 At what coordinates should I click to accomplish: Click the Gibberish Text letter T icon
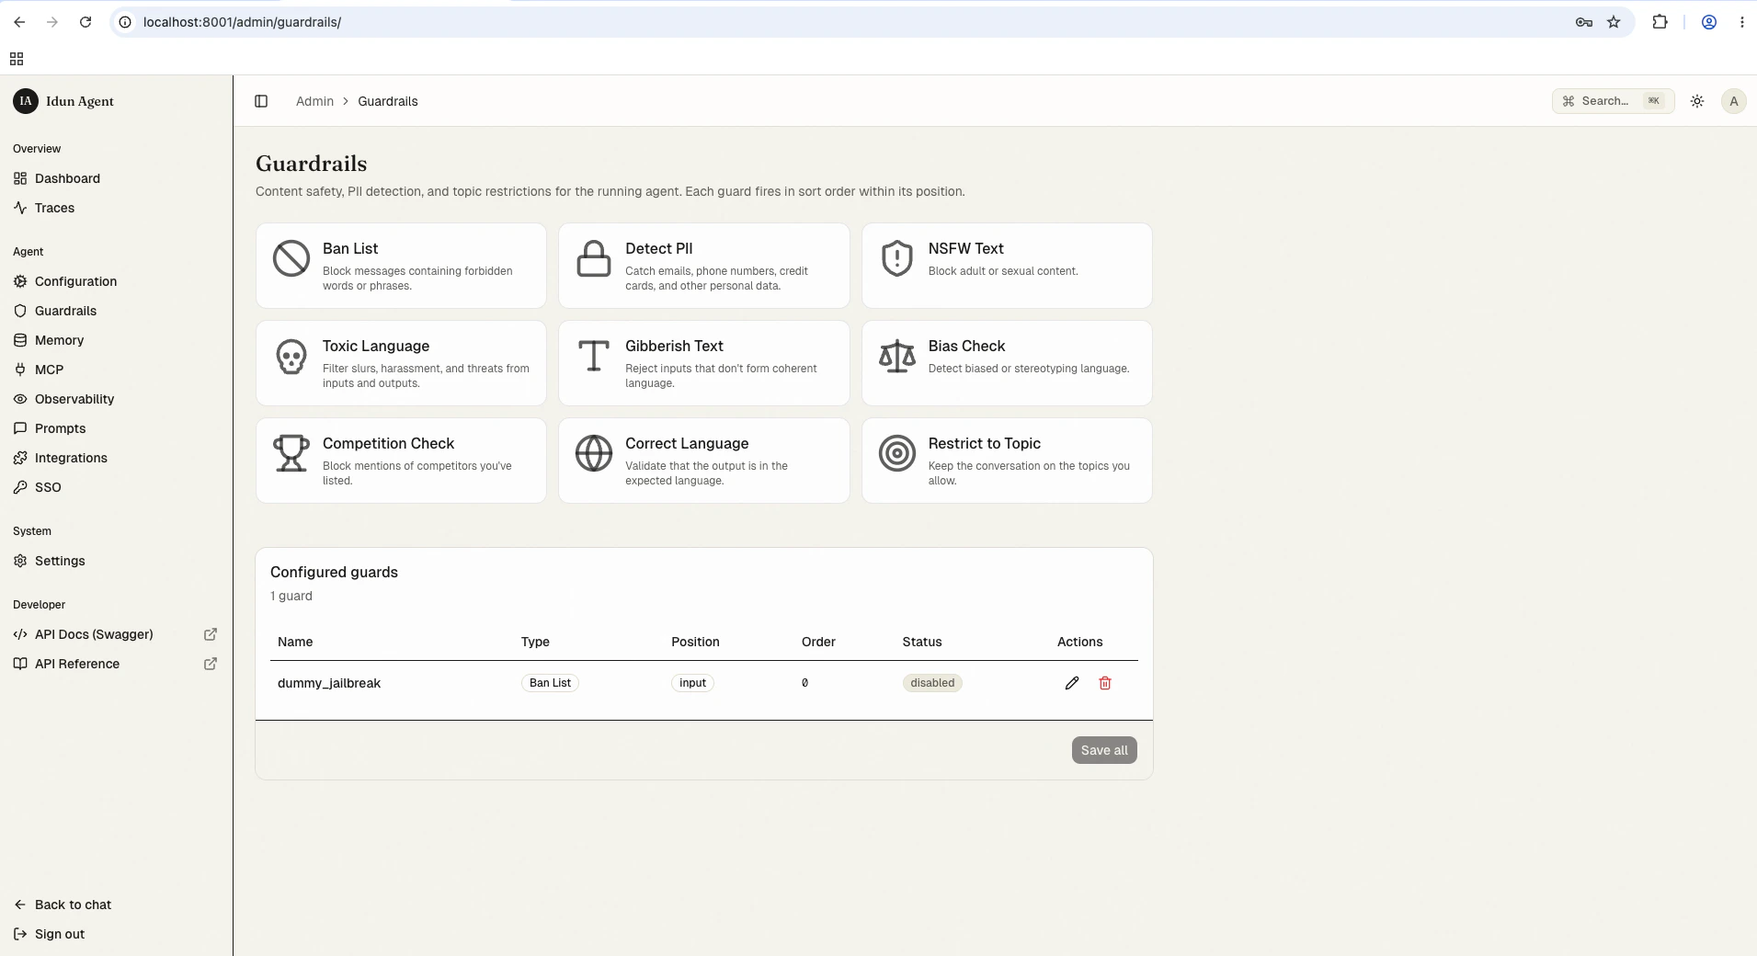point(594,356)
